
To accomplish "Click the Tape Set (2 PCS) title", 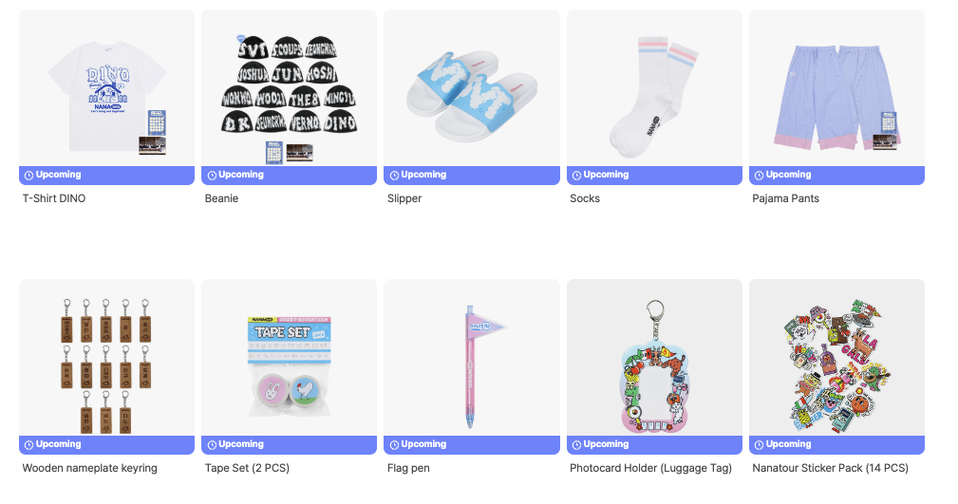I will [247, 468].
